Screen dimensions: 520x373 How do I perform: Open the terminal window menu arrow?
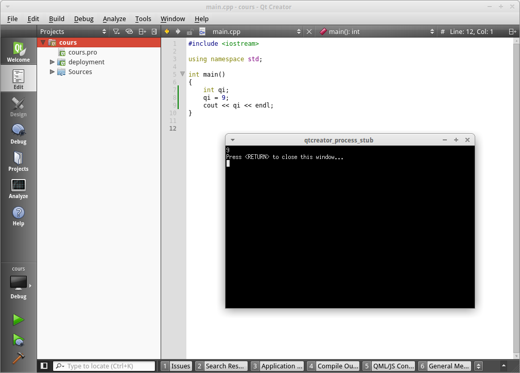point(233,140)
